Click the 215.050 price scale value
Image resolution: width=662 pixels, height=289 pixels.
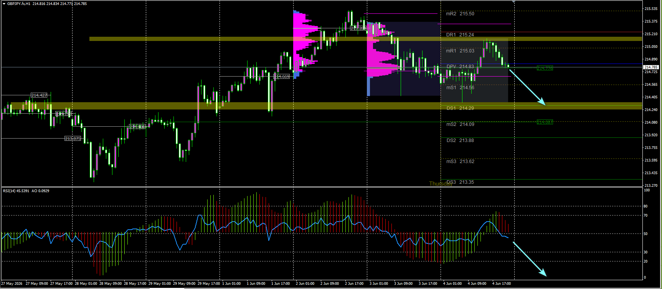coord(651,47)
